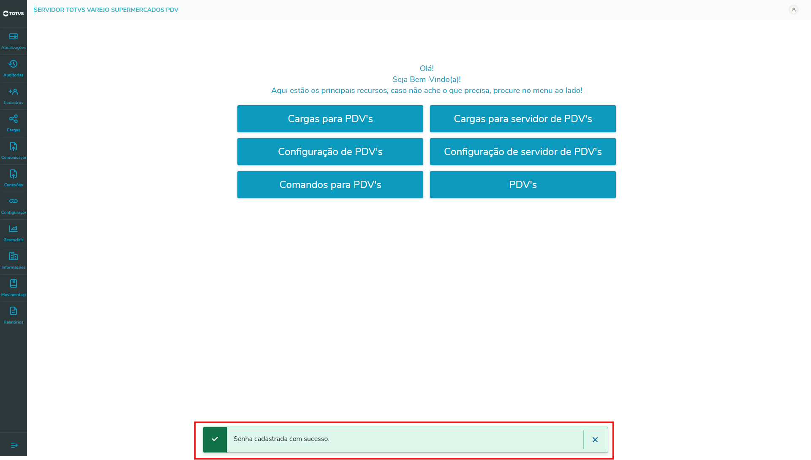
Task: Select the Configurações link icon
Action: point(14,201)
